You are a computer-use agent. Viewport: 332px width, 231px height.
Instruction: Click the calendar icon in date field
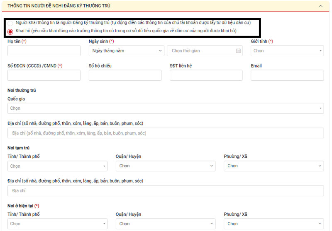[x=238, y=51]
